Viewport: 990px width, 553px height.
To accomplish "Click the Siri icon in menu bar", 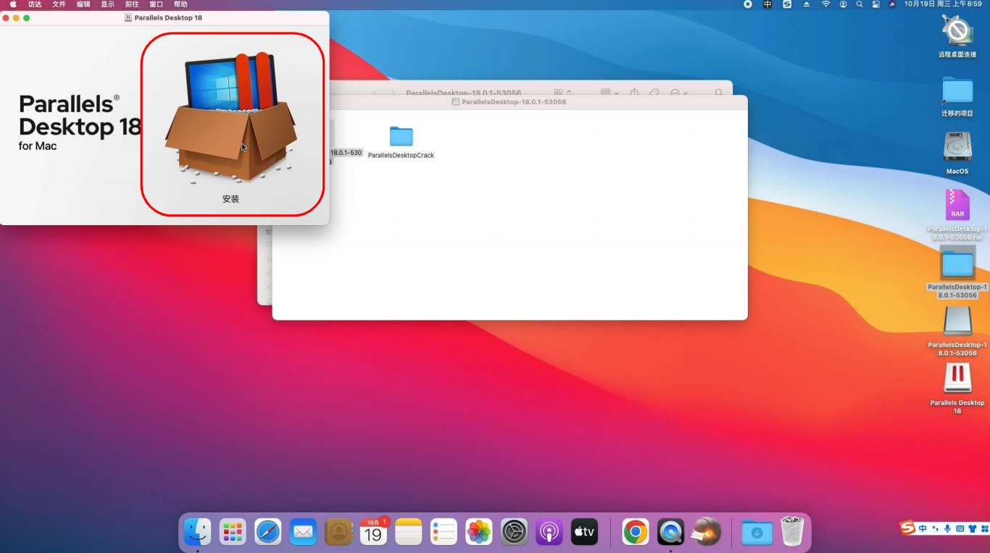I will click(x=892, y=4).
